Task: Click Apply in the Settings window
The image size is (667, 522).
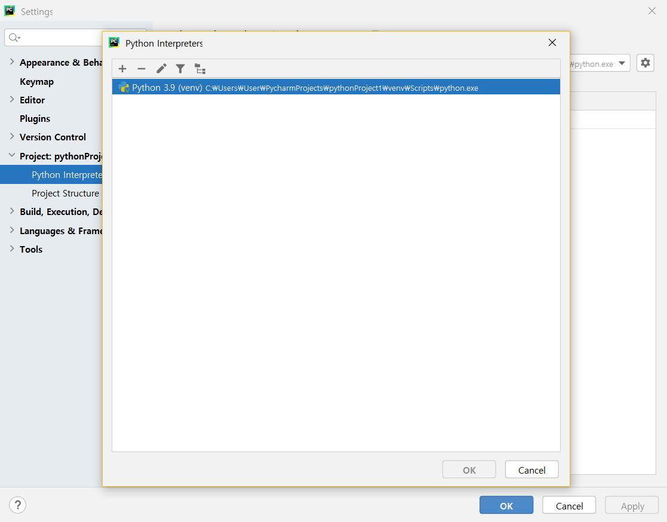Action: coord(632,505)
